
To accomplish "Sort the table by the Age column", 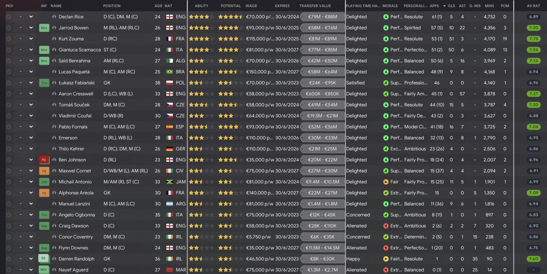I will tap(158, 6).
